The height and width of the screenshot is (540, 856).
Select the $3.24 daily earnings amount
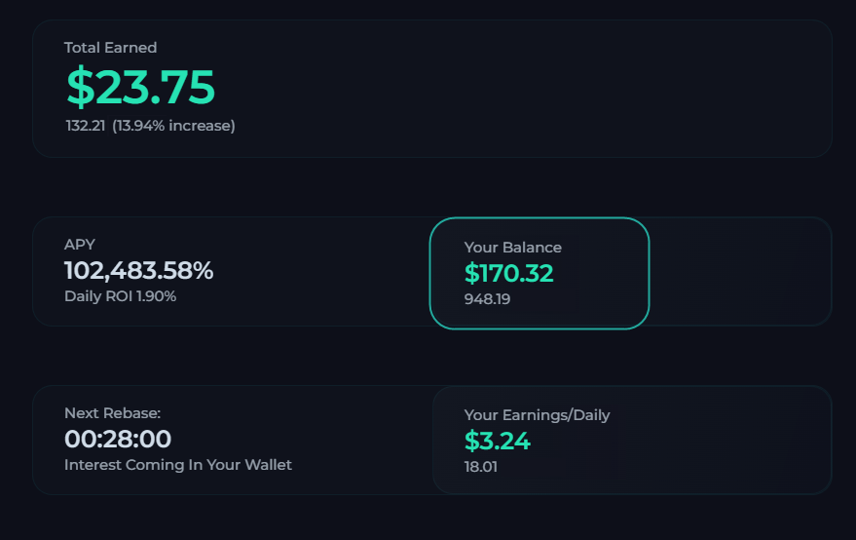[x=497, y=441]
